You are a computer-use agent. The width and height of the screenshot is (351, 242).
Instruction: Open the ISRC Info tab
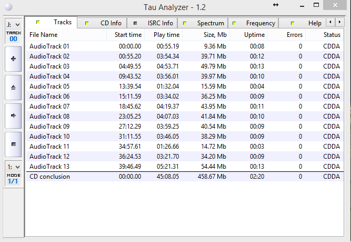pos(152,23)
